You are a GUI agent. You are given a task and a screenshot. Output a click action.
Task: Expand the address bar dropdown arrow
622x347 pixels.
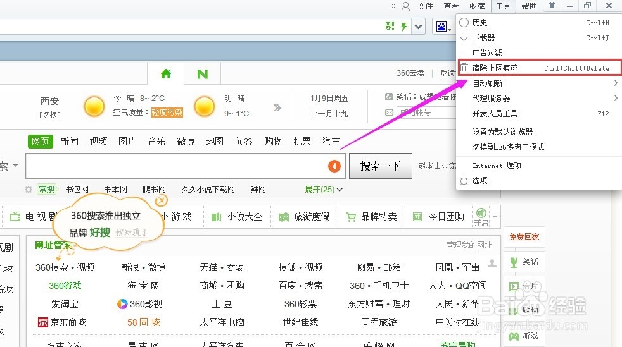(418, 27)
